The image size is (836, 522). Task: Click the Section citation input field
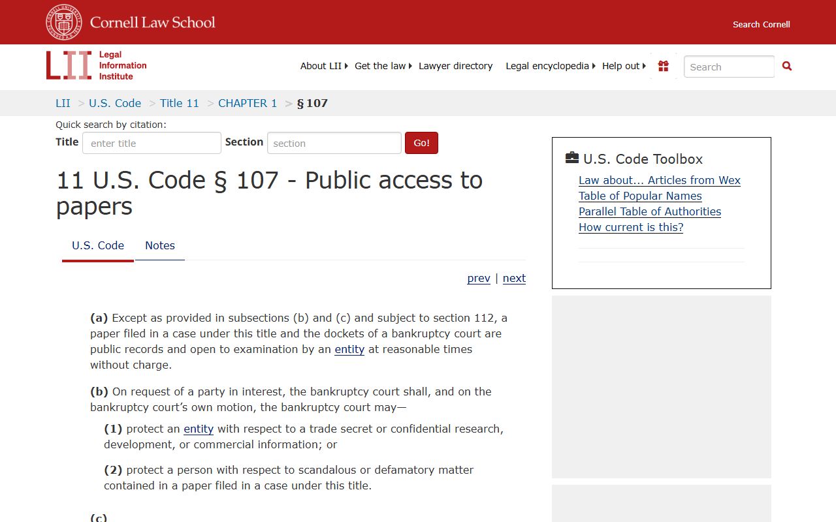[334, 143]
